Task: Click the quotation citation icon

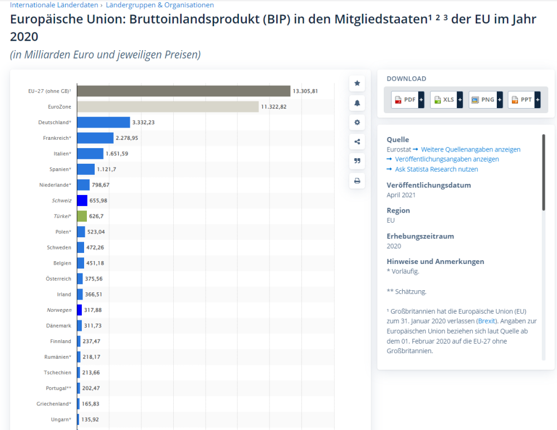Action: pyautogui.click(x=357, y=161)
